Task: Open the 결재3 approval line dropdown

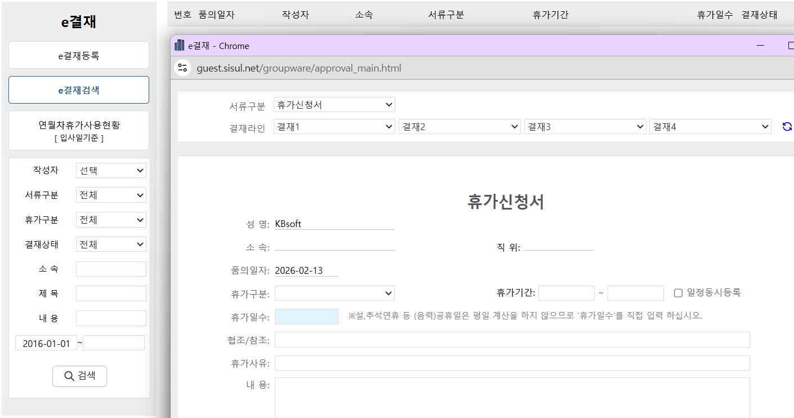Action: pos(585,127)
